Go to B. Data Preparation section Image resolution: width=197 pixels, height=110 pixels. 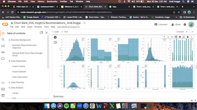(17, 61)
